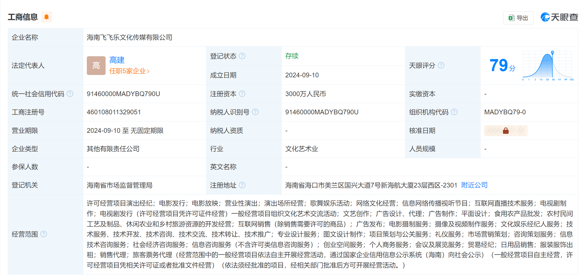
Task: Open legal representative 高建 profile link
Action: pos(117,60)
